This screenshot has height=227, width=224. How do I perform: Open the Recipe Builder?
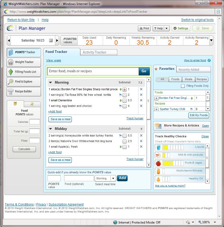pyautogui.click(x=24, y=92)
